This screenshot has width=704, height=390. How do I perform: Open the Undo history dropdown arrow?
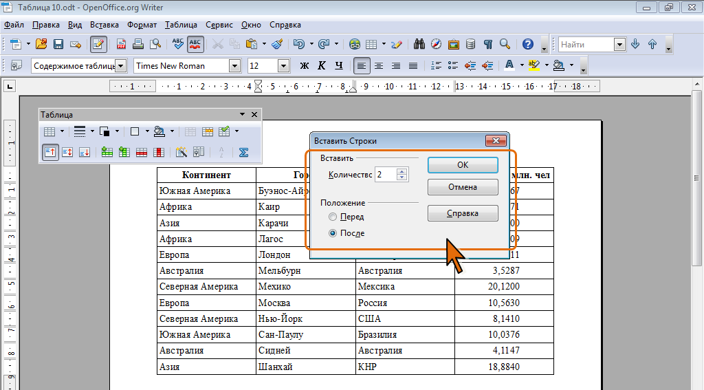pos(311,44)
